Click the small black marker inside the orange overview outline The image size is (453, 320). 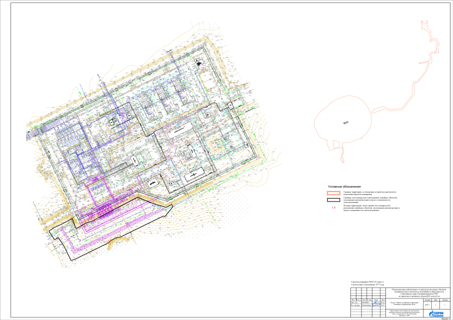345,122
